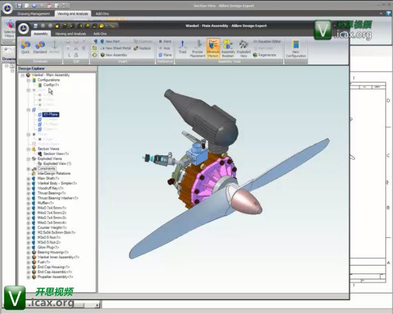The width and height of the screenshot is (393, 314).
Task: Open the Help icon in Section View window
Action: (388, 14)
